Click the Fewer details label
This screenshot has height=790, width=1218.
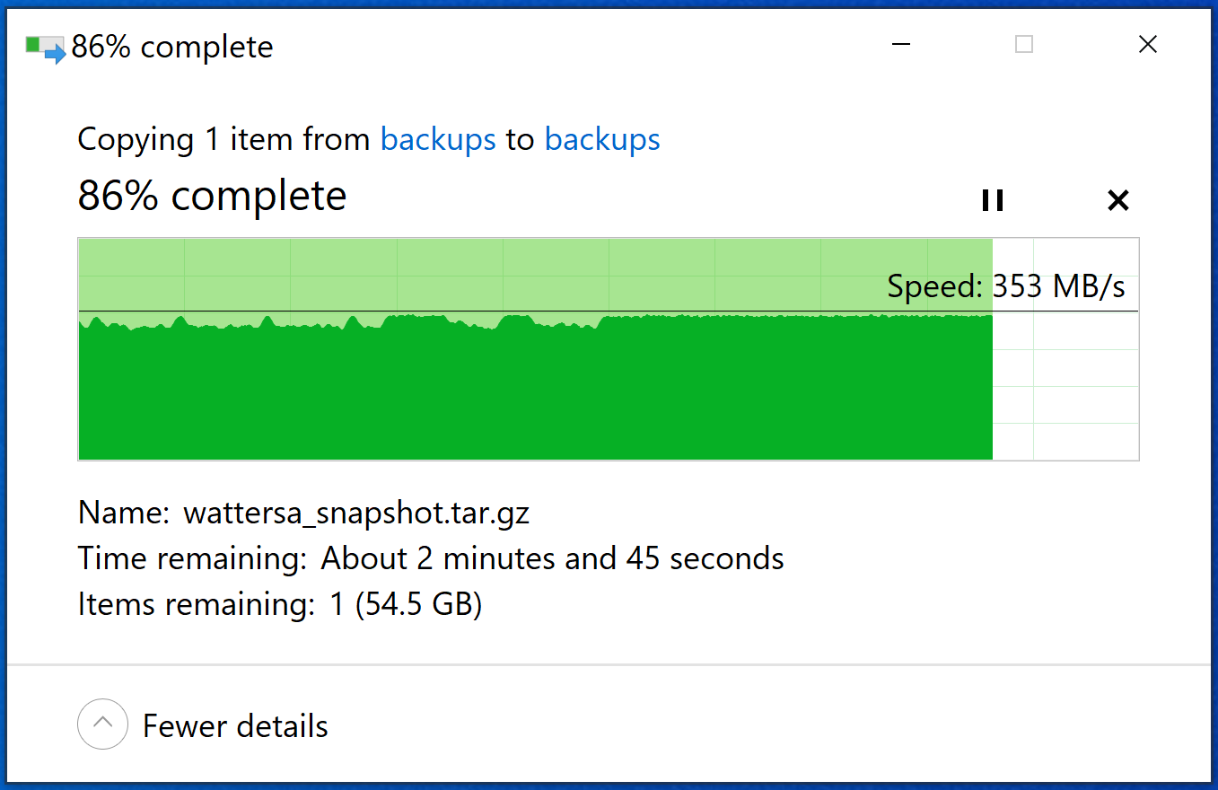(x=235, y=725)
